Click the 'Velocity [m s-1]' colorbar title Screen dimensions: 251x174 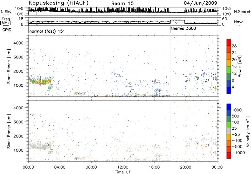pos(248,131)
